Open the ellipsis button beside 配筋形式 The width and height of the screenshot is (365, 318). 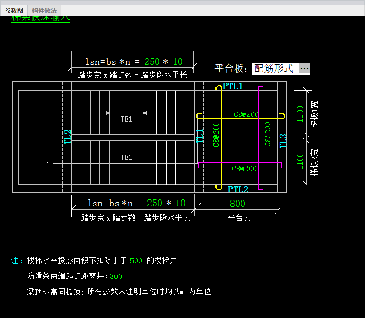[x=304, y=69]
